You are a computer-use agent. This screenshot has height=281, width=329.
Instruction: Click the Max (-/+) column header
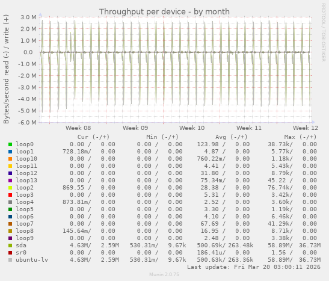click(x=300, y=137)
